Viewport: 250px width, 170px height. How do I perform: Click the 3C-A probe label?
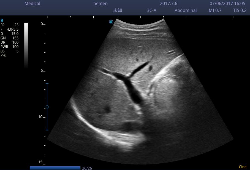[151, 10]
